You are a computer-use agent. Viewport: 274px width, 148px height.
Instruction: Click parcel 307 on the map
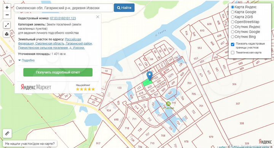click(x=237, y=104)
